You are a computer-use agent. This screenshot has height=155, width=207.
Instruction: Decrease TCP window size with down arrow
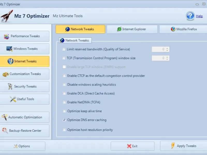coord(167,59)
